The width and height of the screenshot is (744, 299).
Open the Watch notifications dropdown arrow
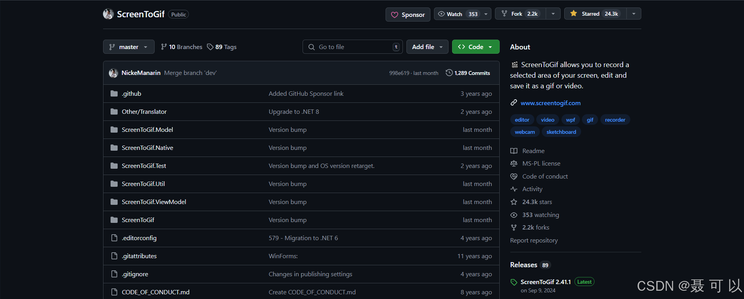tap(486, 14)
